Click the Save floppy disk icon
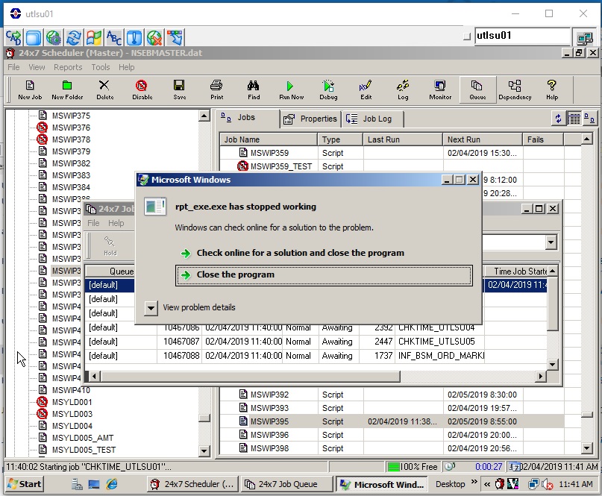The width and height of the screenshot is (602, 496). 179,90
